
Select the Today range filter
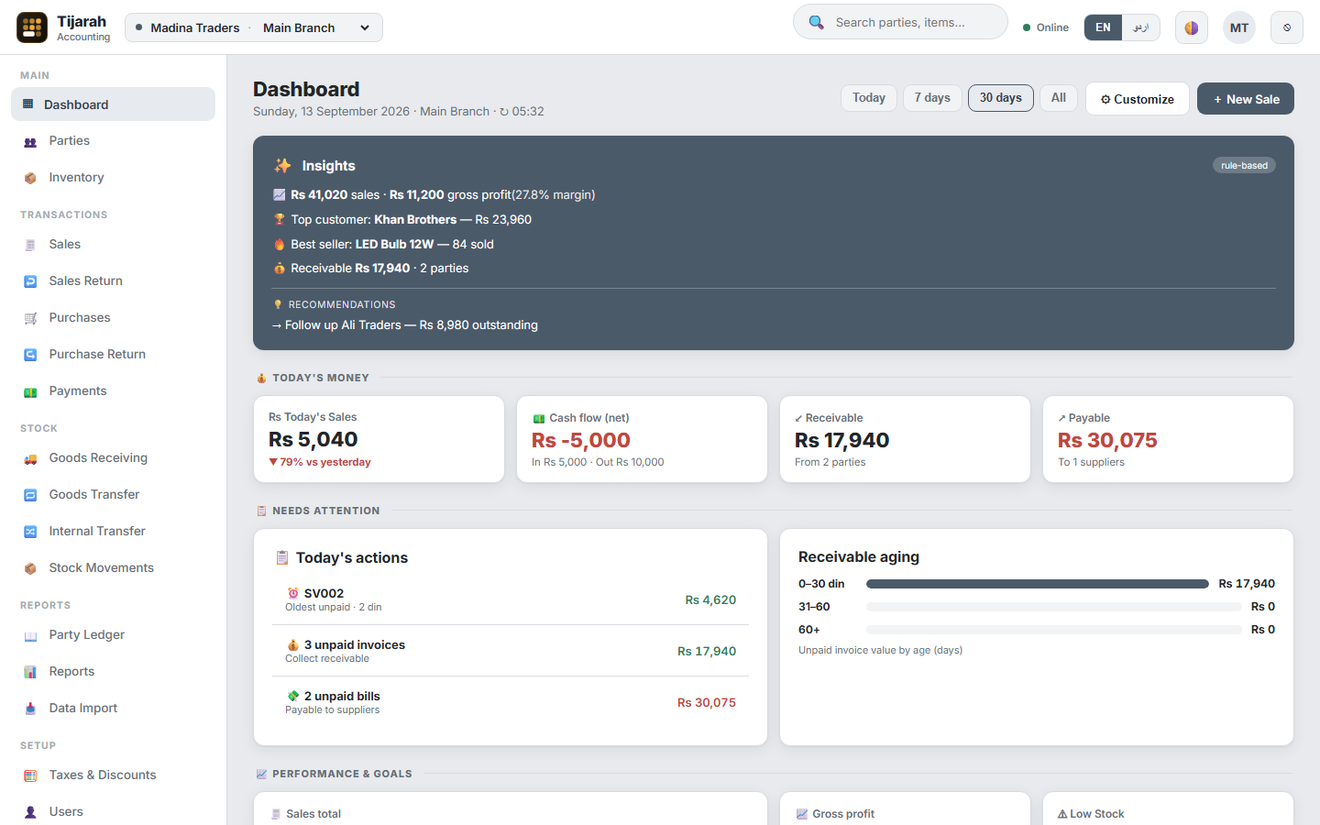869,98
